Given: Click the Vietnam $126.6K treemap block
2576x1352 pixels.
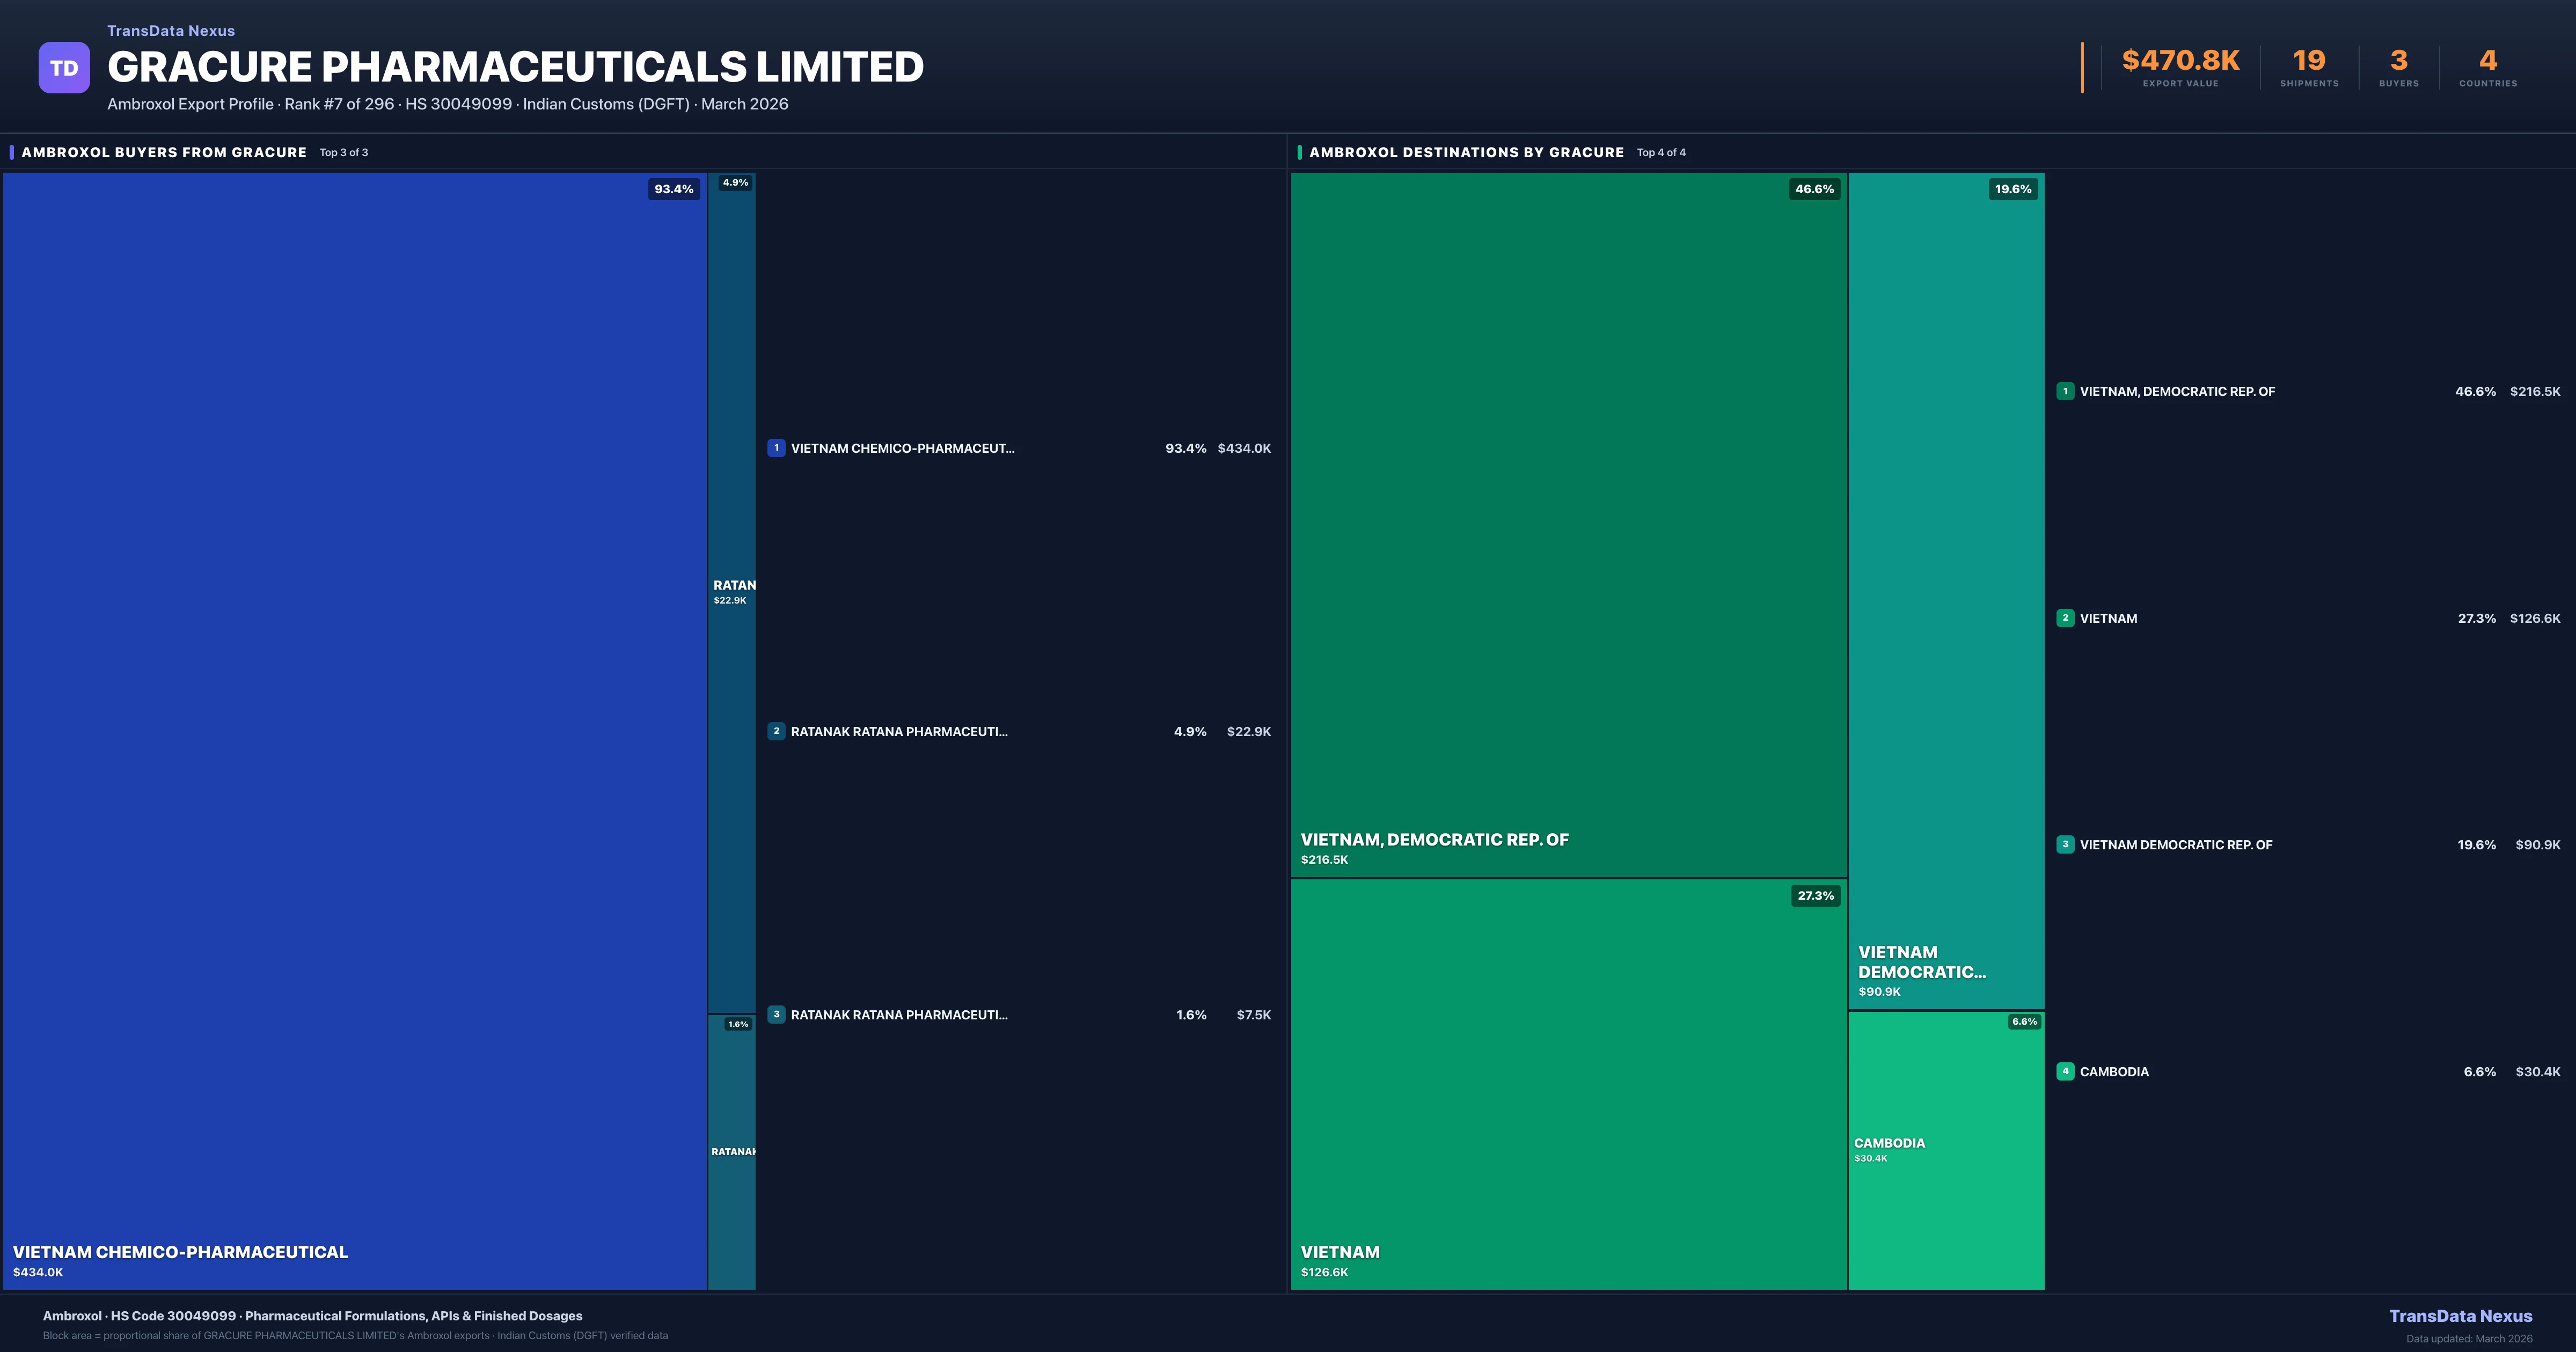Looking at the screenshot, I should click(1568, 1084).
